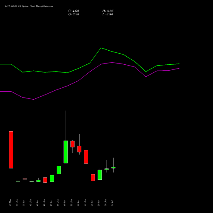This screenshot has height=213, width=213.
Task: Select the small green candle for 01 Jul
Action: point(113,168)
